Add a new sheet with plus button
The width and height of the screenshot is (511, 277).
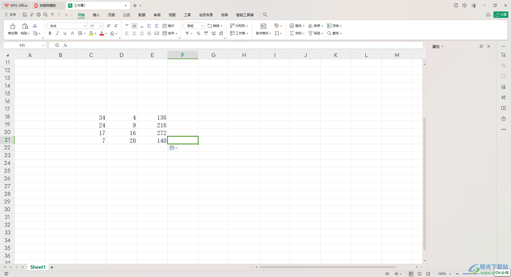[52, 267]
